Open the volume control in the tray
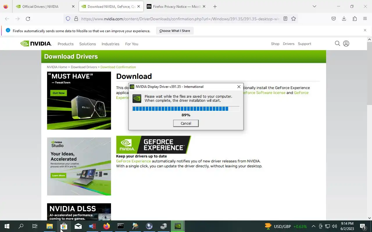This screenshot has width=372, height=232. point(334,226)
